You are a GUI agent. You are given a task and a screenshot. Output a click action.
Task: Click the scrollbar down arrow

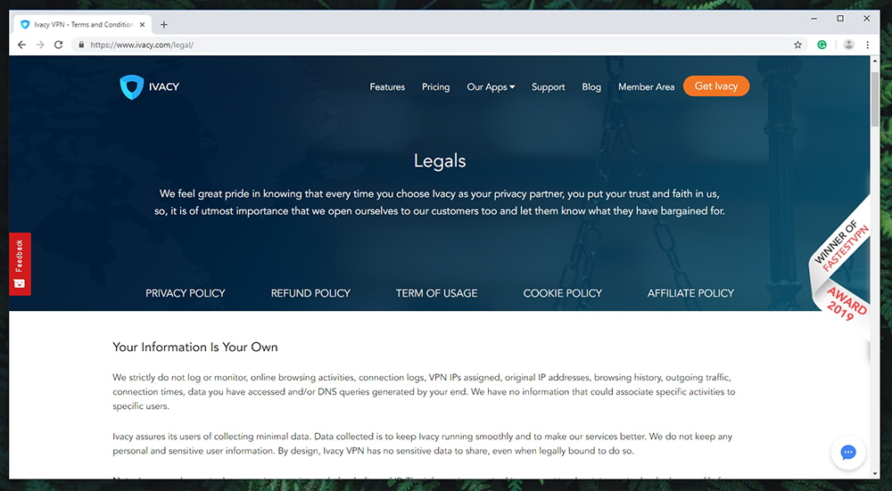coord(875,473)
